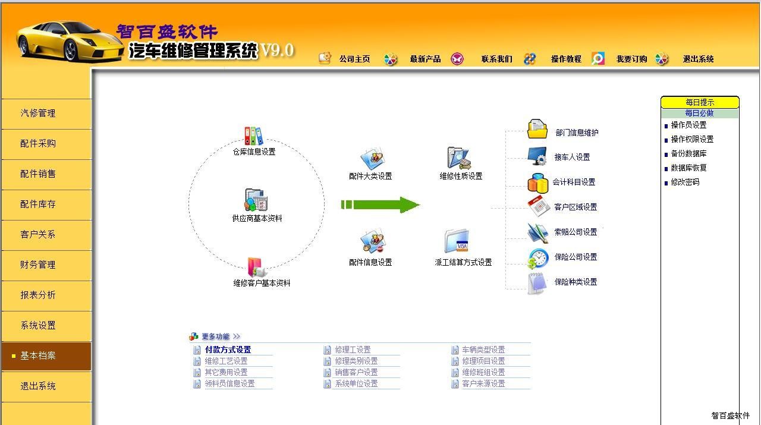Viewport: 761px width, 425px height.
Task: Click 备份数据库 in daily tips
Action: pos(688,154)
